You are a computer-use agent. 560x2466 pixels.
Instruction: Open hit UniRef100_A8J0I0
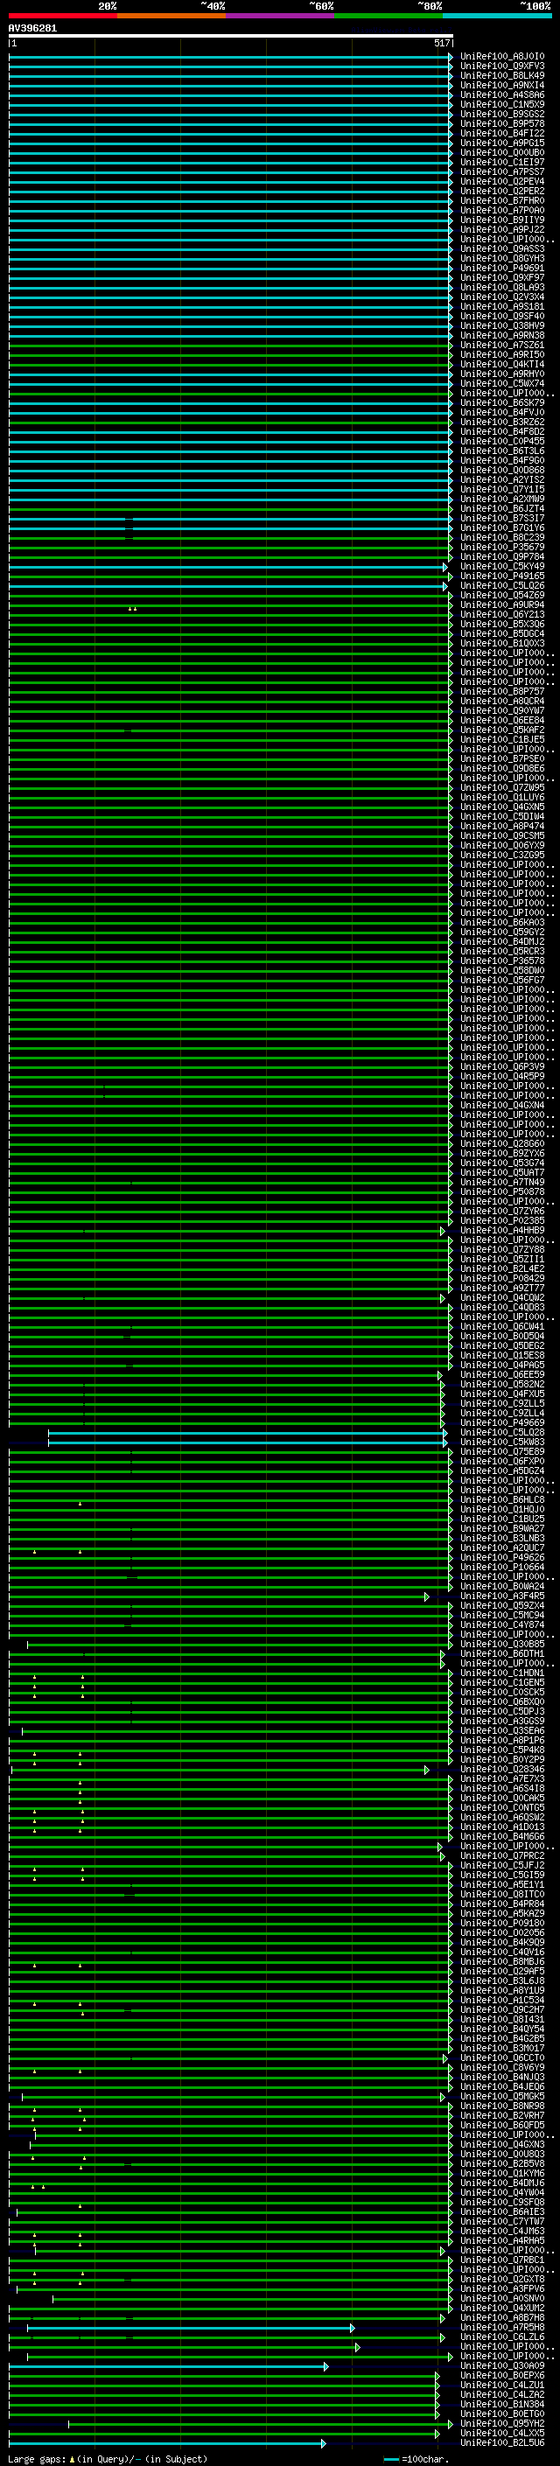(502, 57)
